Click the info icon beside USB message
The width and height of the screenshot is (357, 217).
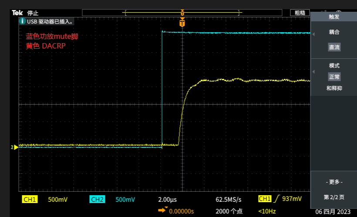pos(22,21)
